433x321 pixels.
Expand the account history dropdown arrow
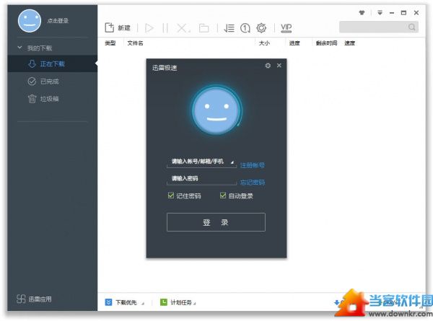232,163
